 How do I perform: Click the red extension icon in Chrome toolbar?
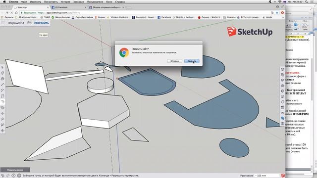tap(282, 13)
